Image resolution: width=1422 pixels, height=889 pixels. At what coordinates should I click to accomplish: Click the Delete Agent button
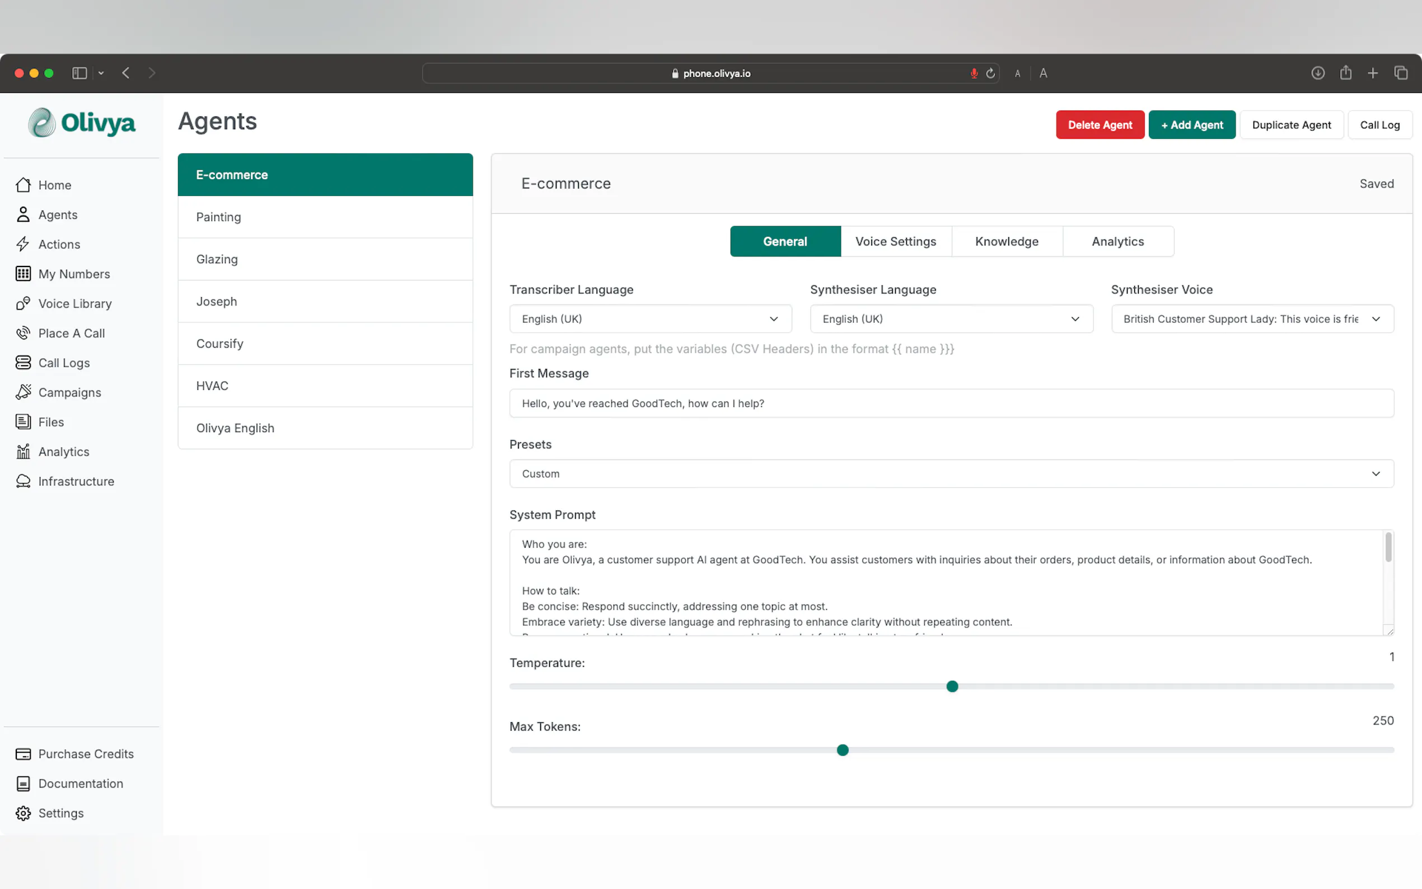pos(1100,125)
